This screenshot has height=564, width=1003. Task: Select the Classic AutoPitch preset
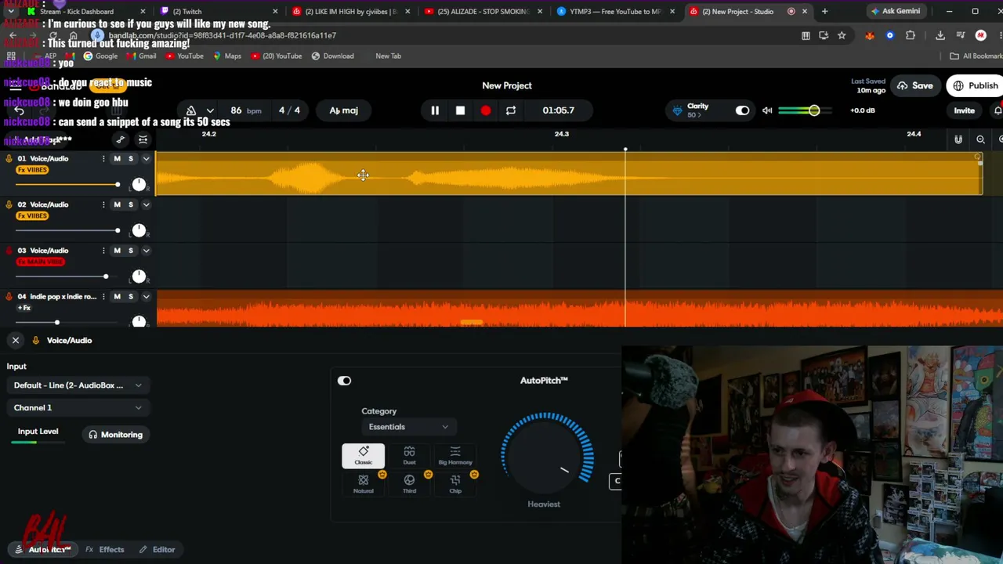click(363, 456)
